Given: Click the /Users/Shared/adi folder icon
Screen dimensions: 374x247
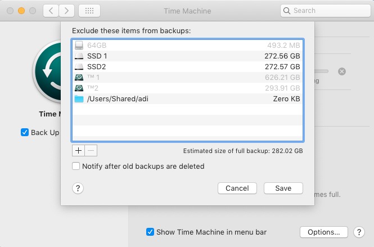Looking at the screenshot, I should click(x=79, y=99).
